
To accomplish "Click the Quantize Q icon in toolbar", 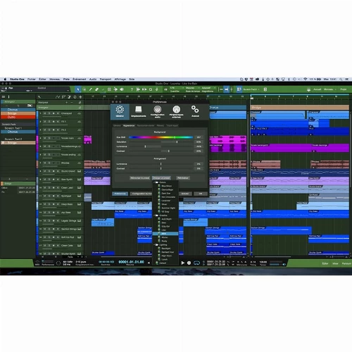I will (151, 89).
